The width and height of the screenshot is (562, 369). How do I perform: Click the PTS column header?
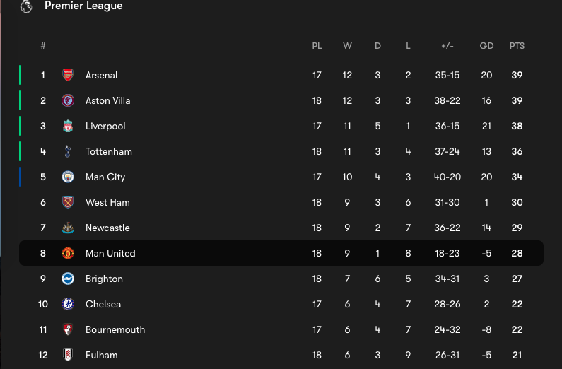pyautogui.click(x=517, y=46)
